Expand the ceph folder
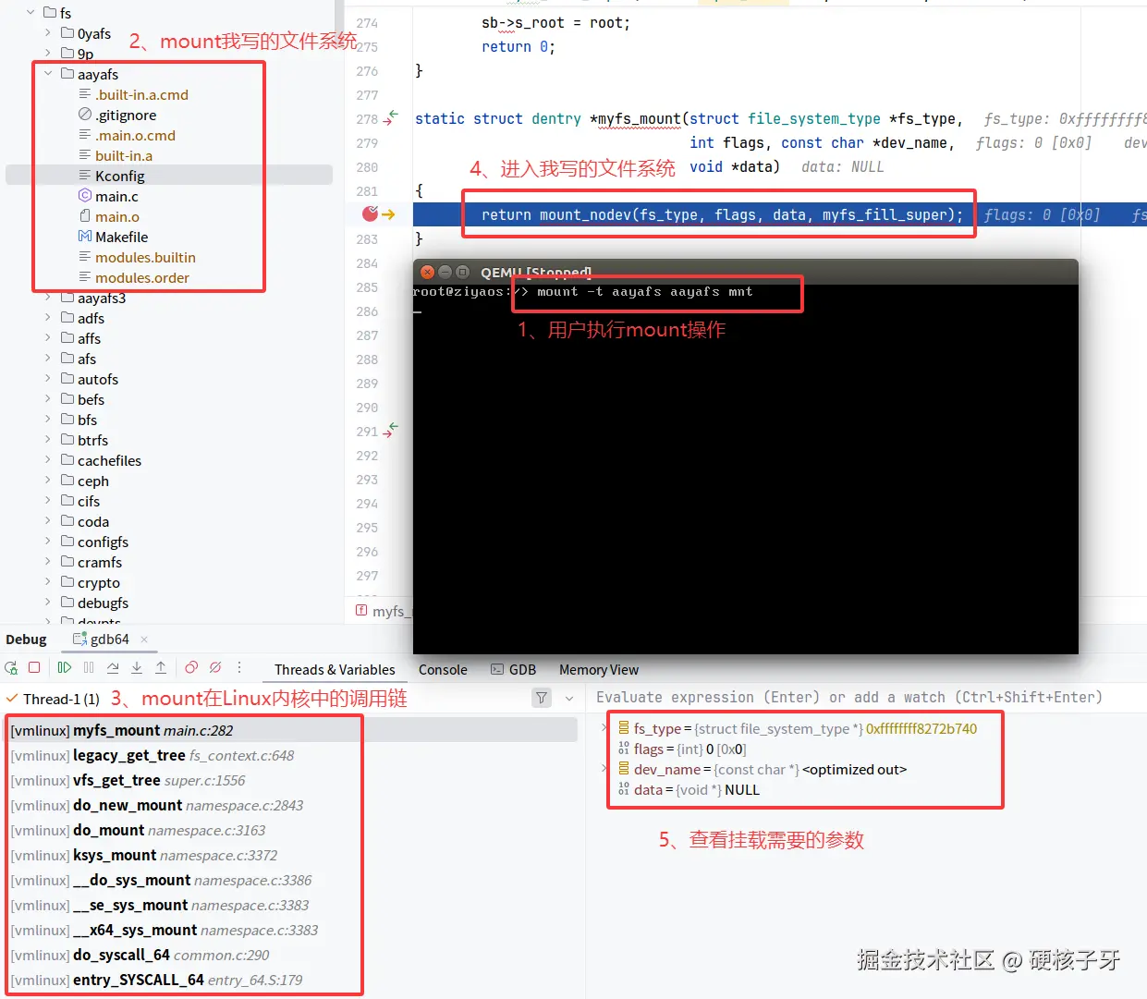 tap(48, 481)
